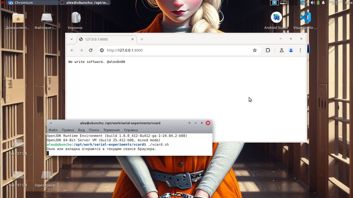Click the terminal cursor block
The height and width of the screenshot is (198, 353).
(x=48, y=153)
